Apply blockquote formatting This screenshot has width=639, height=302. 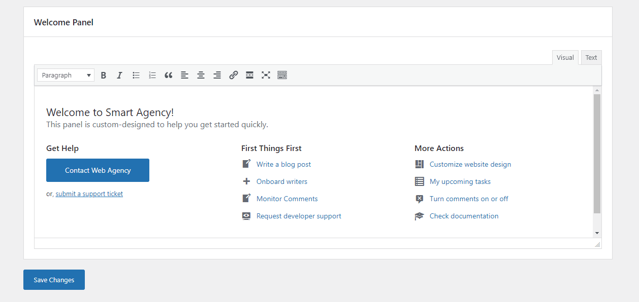tap(169, 75)
